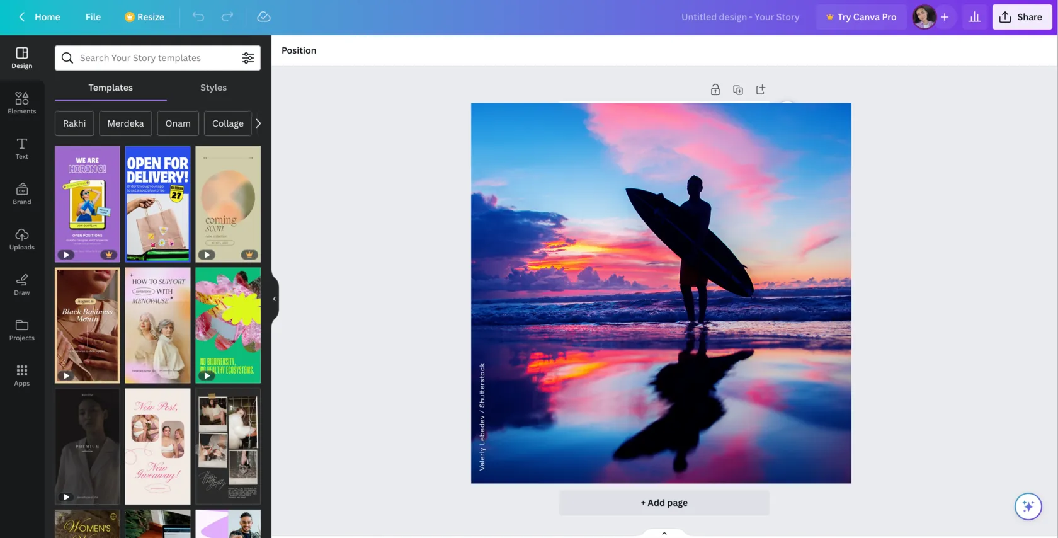Collapse the side templates panel
This screenshot has width=1058, height=538.
click(x=275, y=299)
